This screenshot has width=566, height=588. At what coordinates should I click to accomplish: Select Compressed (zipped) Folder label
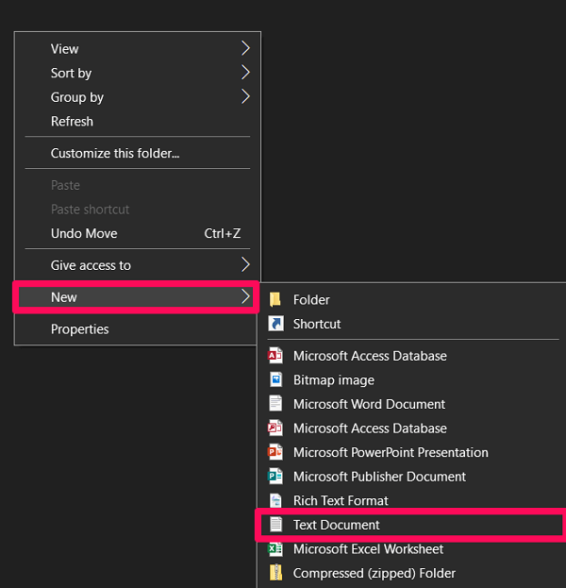375,573
